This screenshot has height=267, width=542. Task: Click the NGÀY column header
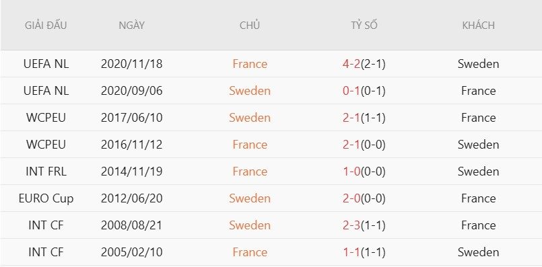click(131, 26)
